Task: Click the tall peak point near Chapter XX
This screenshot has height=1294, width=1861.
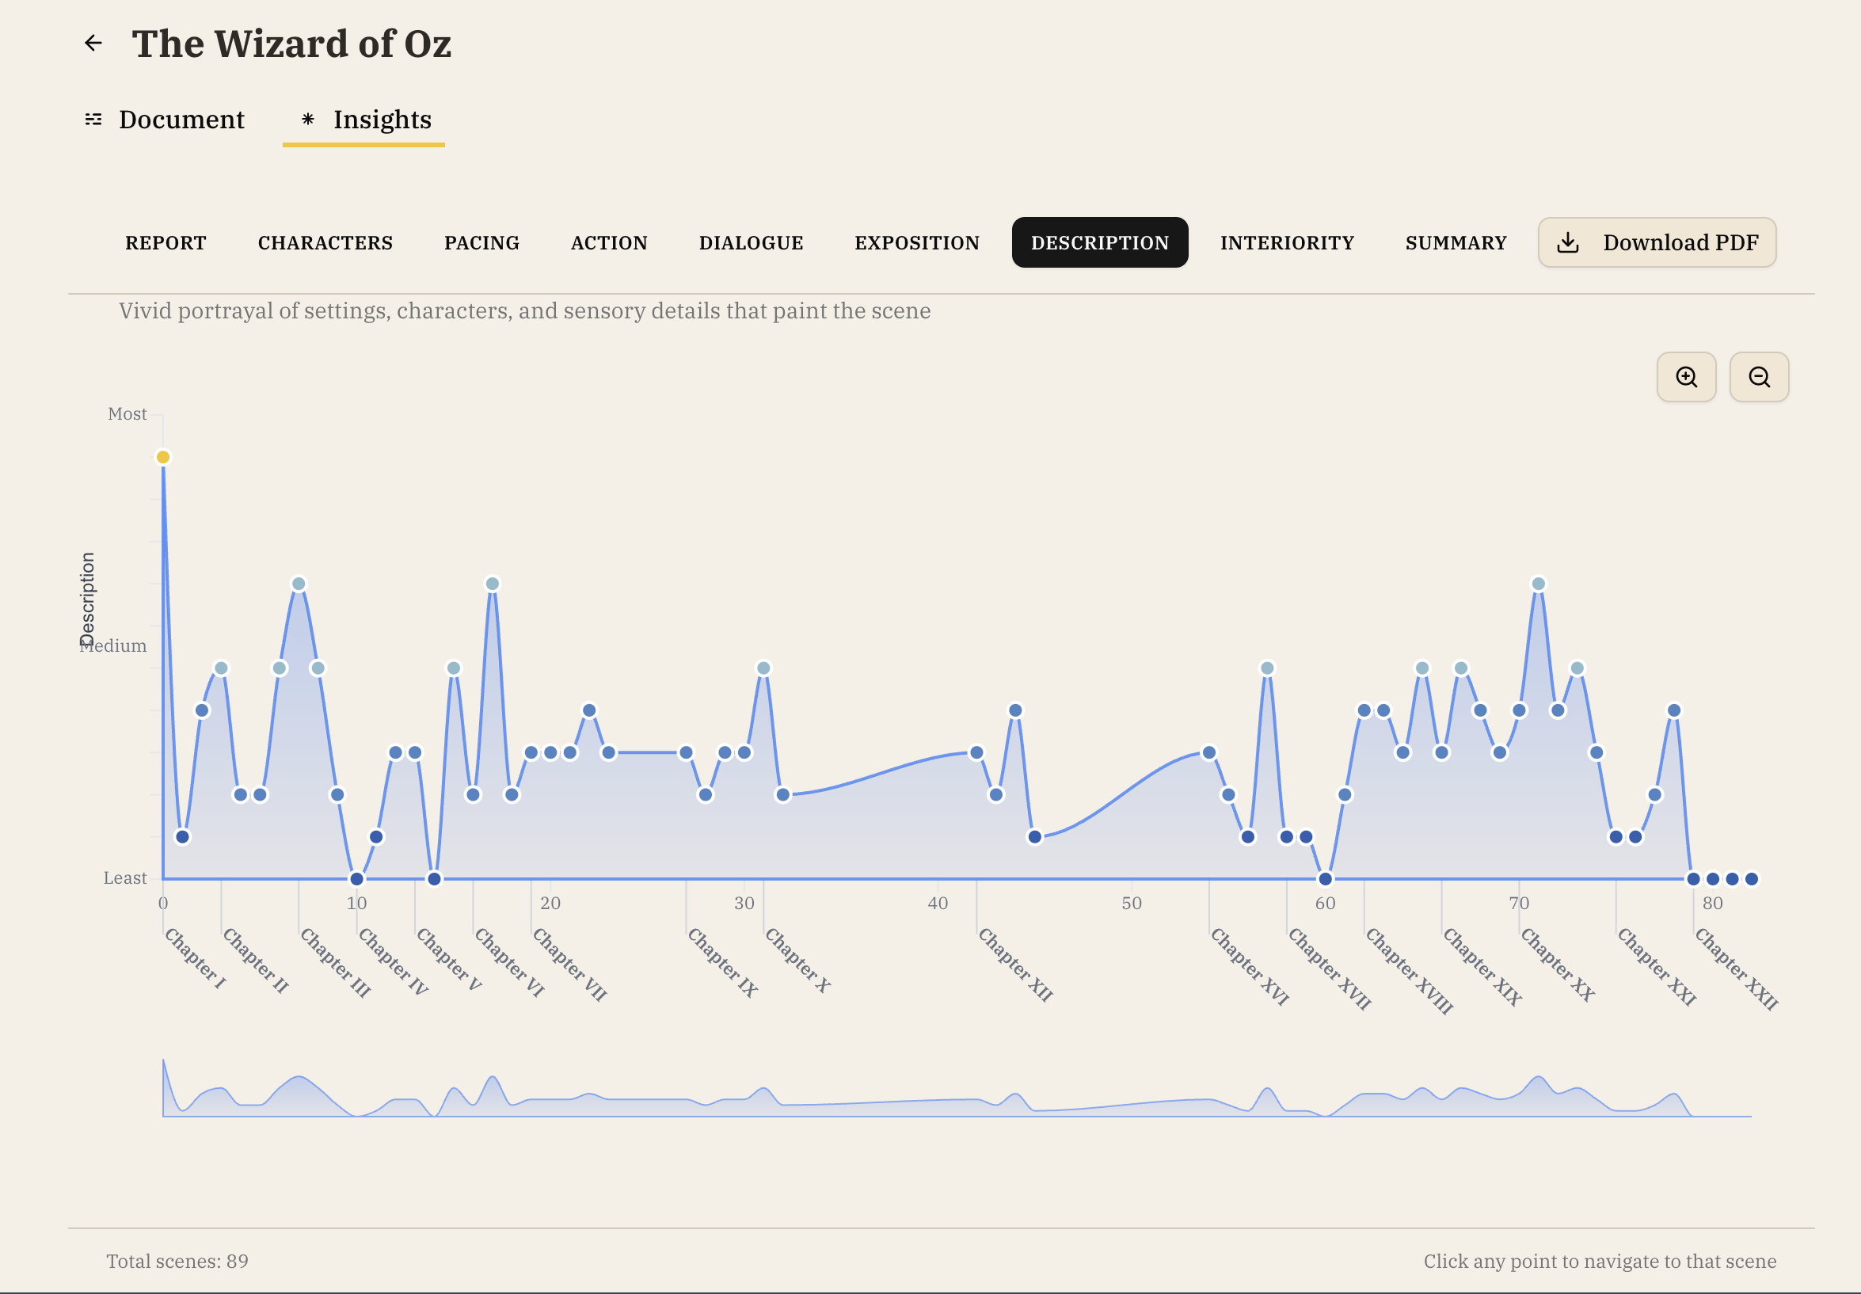Action: tap(1537, 582)
